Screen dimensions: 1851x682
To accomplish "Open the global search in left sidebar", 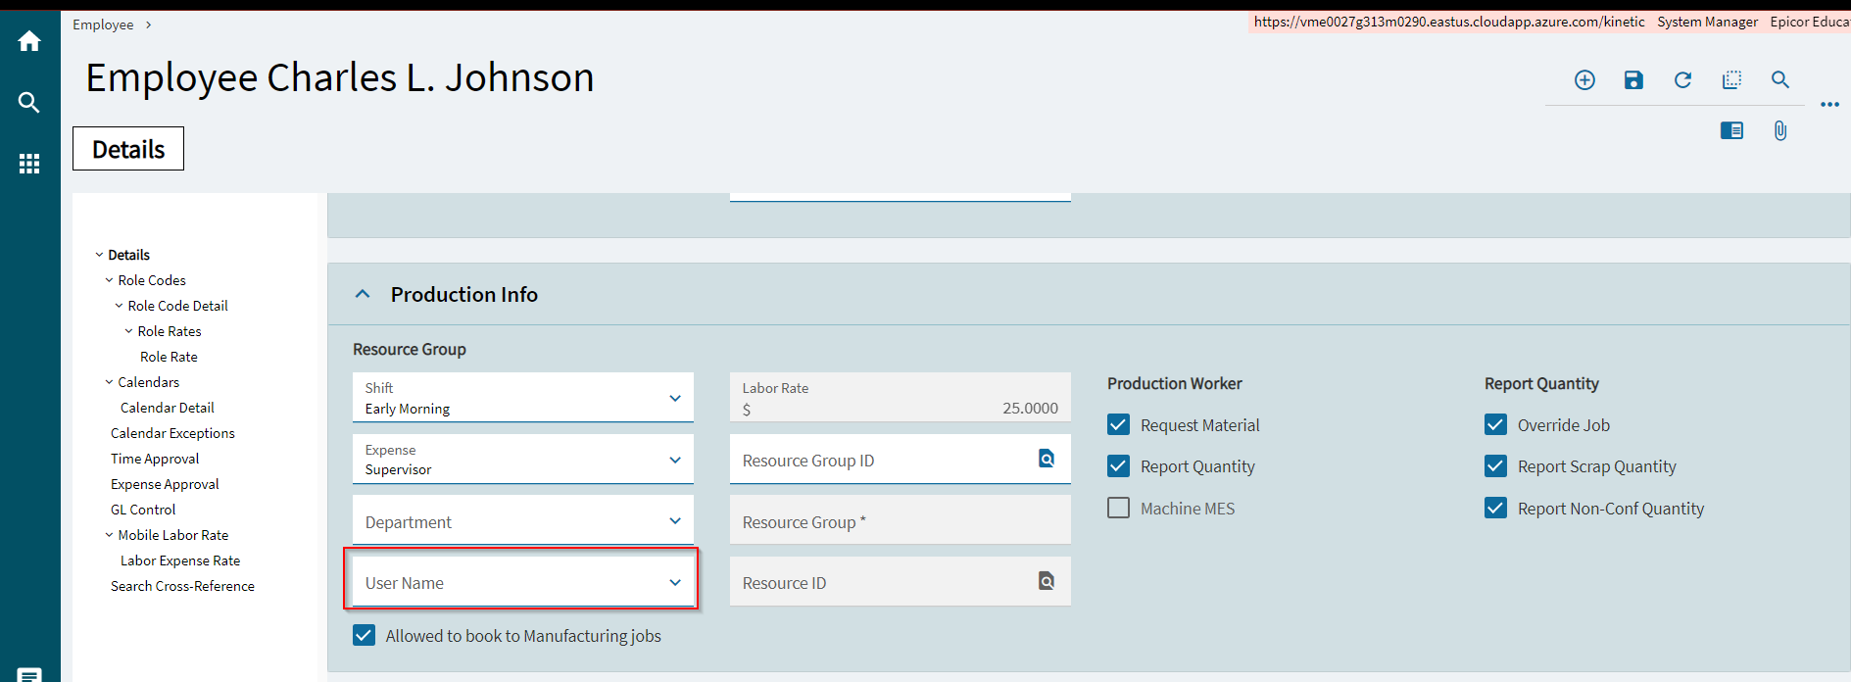I will (29, 102).
